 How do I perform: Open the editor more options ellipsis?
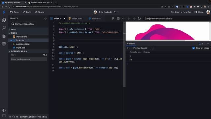point(123,19)
